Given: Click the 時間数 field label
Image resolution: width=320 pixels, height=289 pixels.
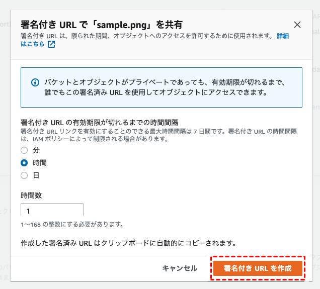Looking at the screenshot, I should pos(31,195).
